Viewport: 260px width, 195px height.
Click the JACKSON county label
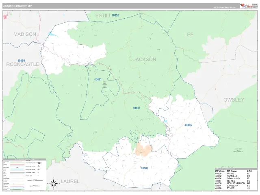(x=145, y=59)
